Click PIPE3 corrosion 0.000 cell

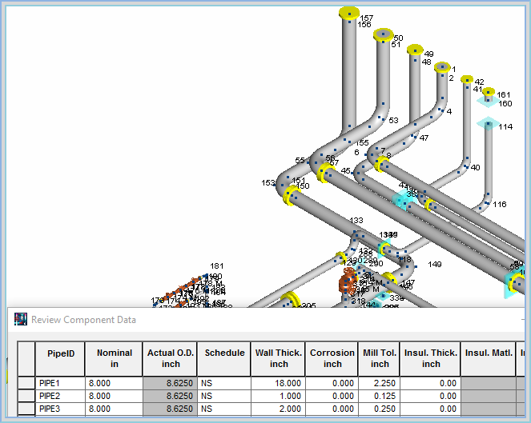332,409
